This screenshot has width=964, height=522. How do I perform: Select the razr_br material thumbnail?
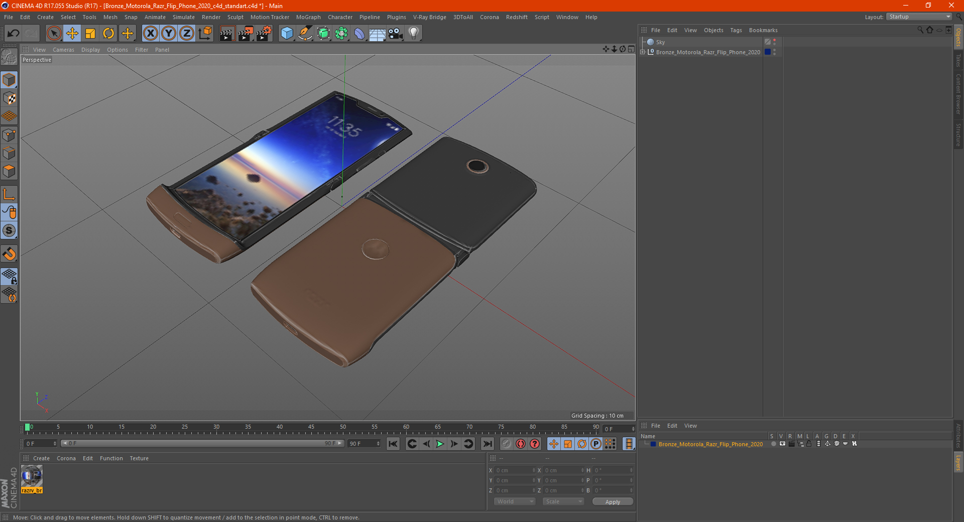click(x=32, y=479)
